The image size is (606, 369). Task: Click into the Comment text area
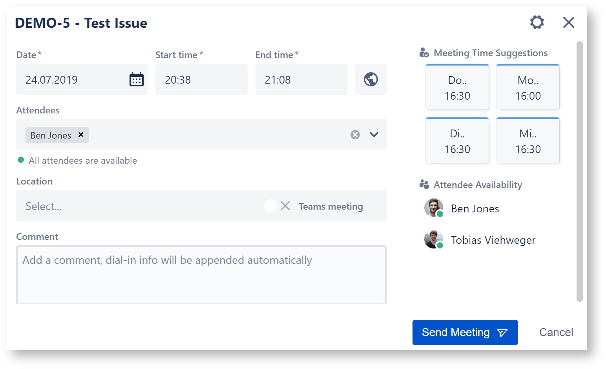pos(201,275)
